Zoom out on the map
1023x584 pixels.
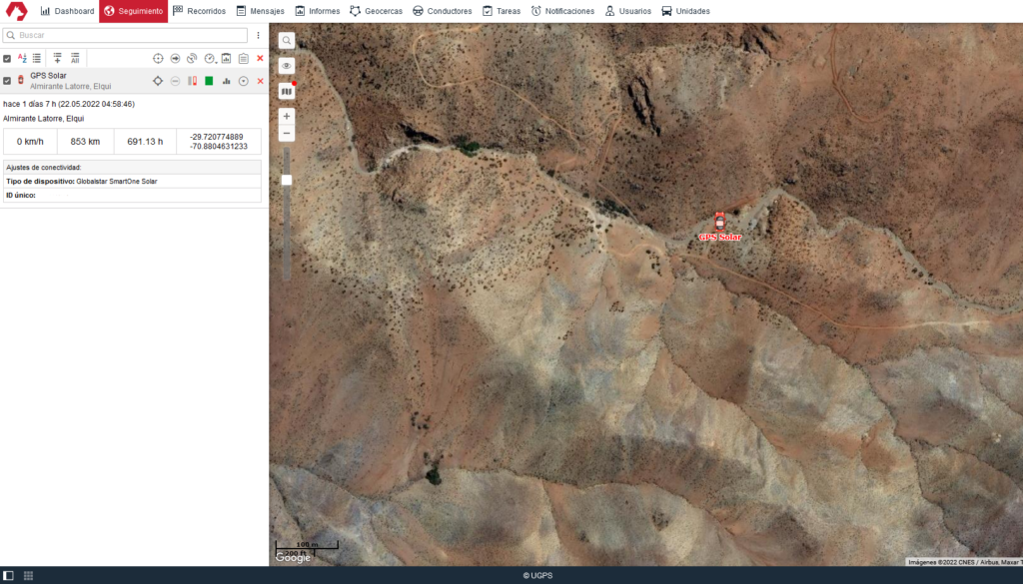pos(287,133)
